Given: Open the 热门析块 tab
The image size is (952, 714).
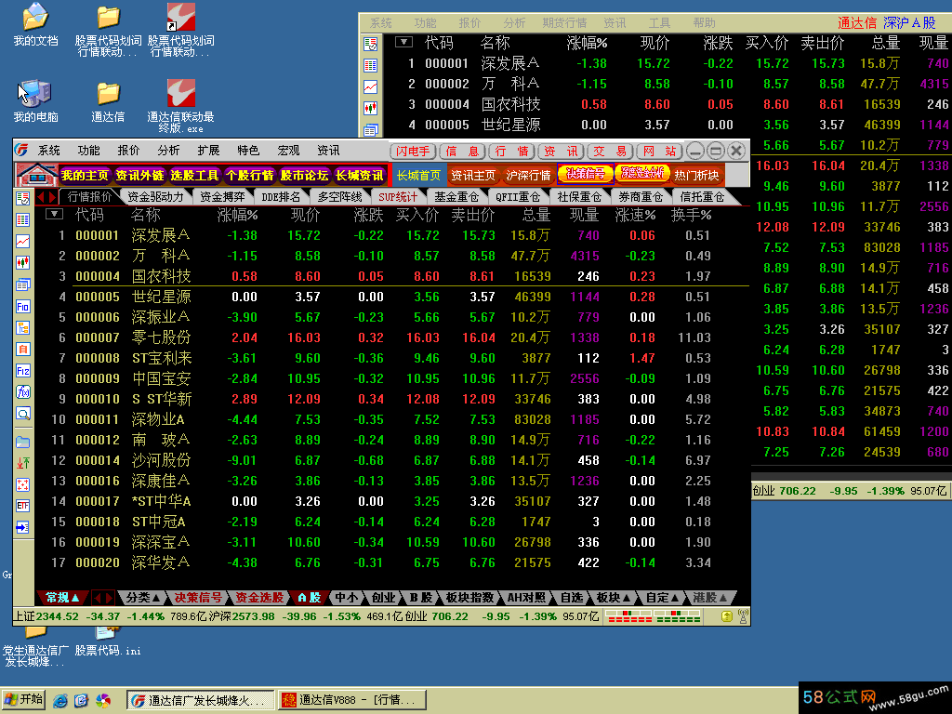Looking at the screenshot, I should pos(696,176).
